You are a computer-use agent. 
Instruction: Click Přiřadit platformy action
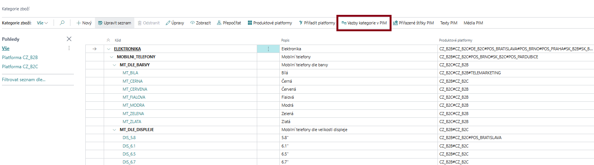(317, 23)
